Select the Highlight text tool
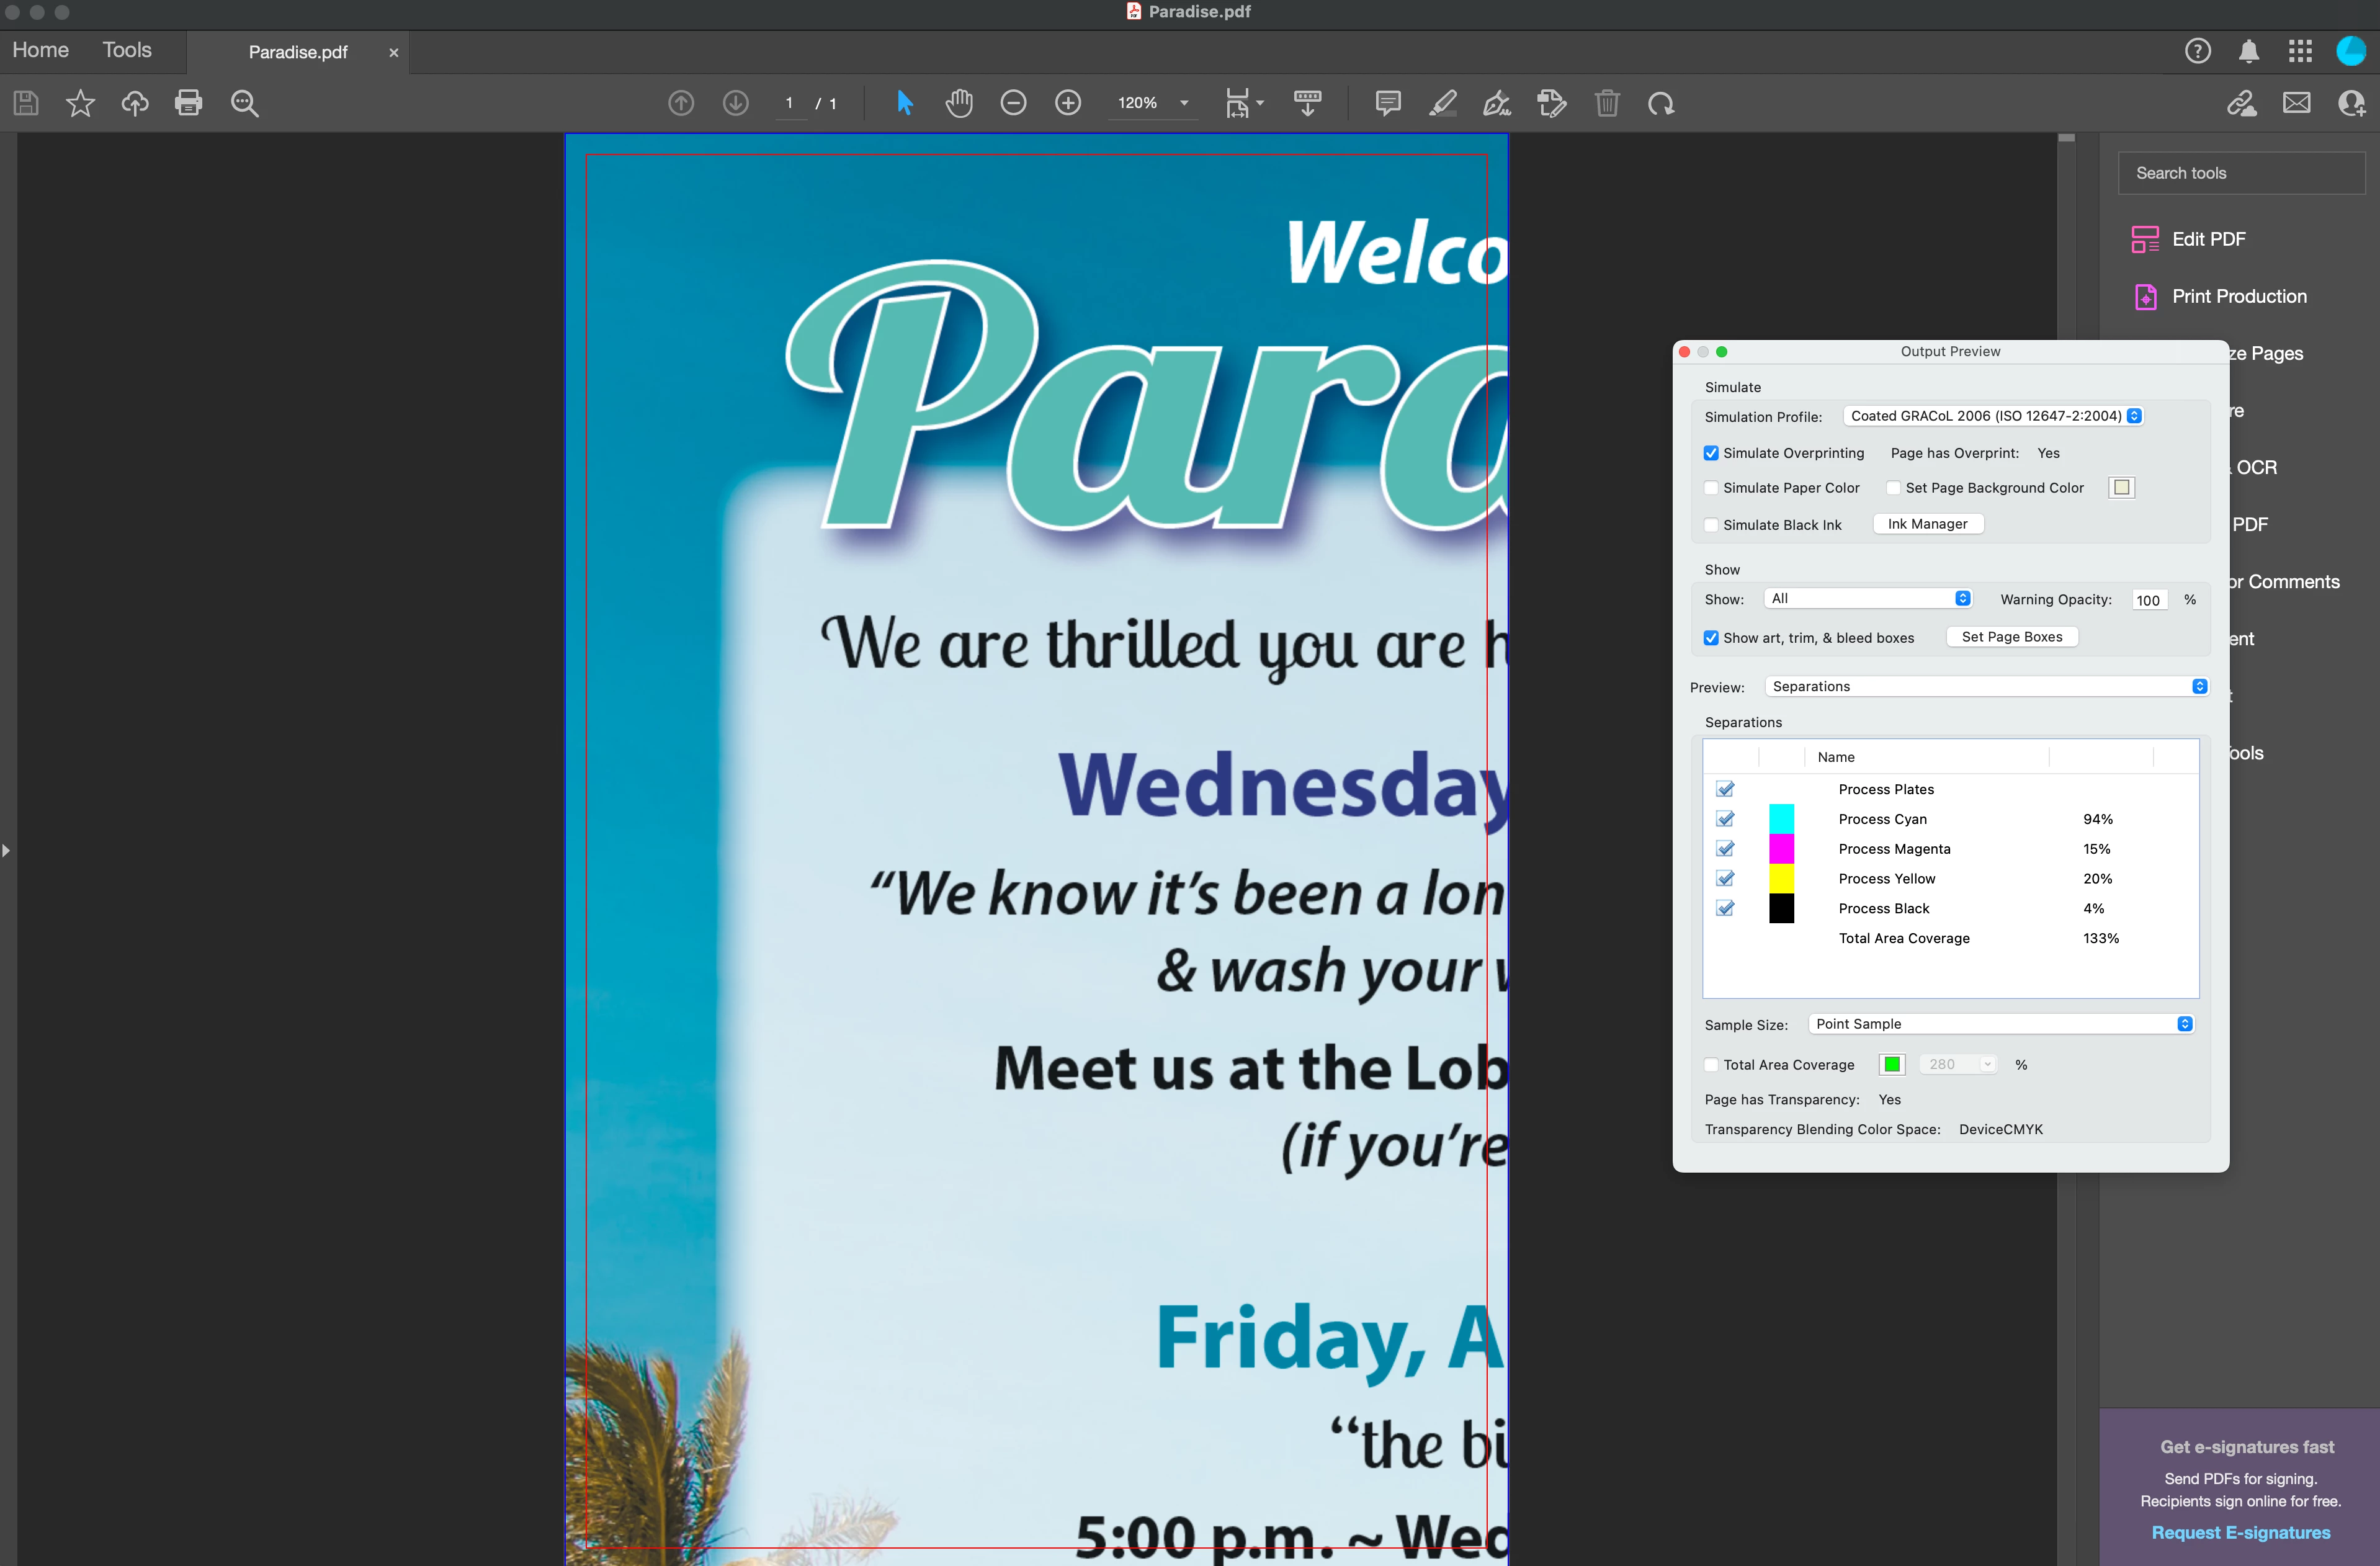Viewport: 2380px width, 1566px height. click(1442, 103)
